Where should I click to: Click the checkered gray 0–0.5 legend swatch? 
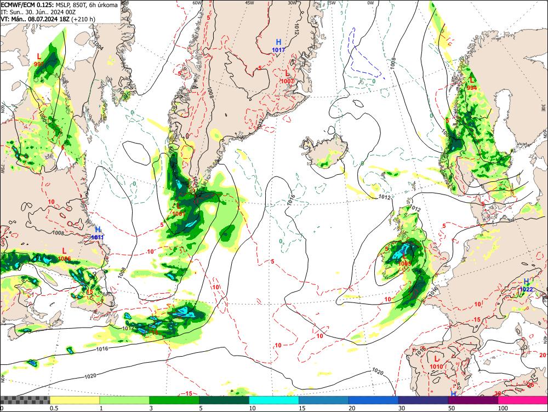pos(25,400)
